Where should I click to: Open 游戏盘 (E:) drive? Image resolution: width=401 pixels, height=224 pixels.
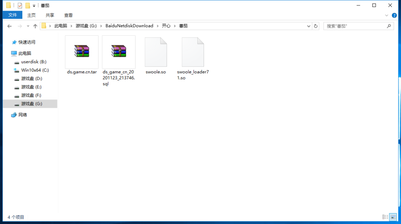pyautogui.click(x=31, y=87)
